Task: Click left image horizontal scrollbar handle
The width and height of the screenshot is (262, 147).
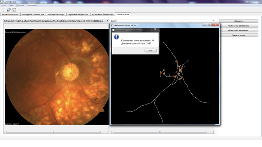Action: (54, 132)
